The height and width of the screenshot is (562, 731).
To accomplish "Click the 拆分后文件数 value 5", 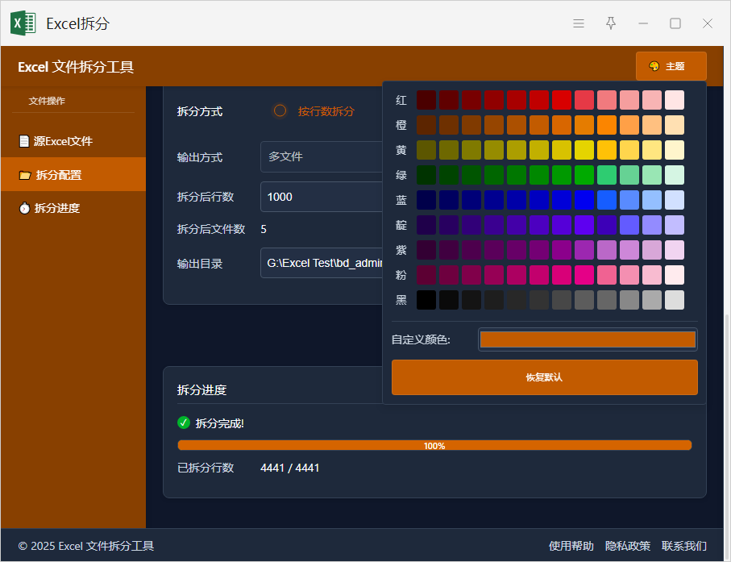I will [x=264, y=229].
